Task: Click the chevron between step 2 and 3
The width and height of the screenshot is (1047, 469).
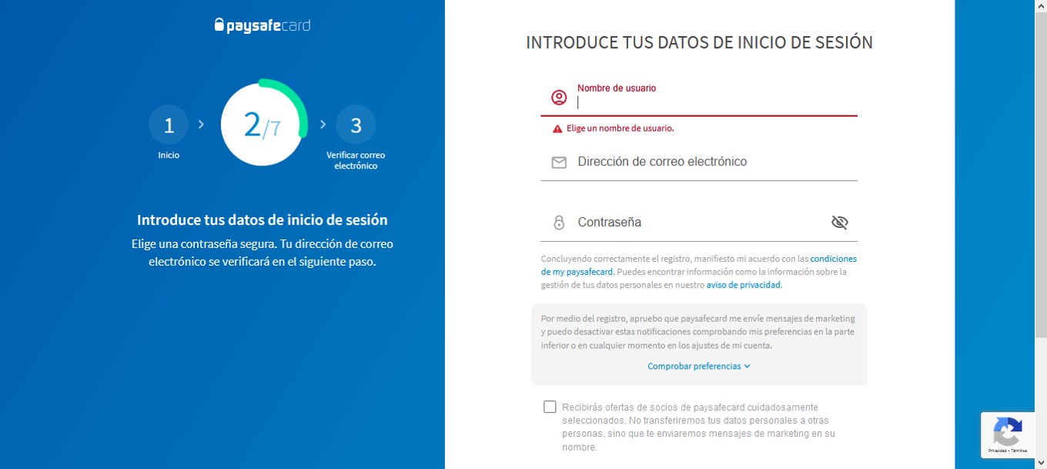Action: pyautogui.click(x=323, y=124)
